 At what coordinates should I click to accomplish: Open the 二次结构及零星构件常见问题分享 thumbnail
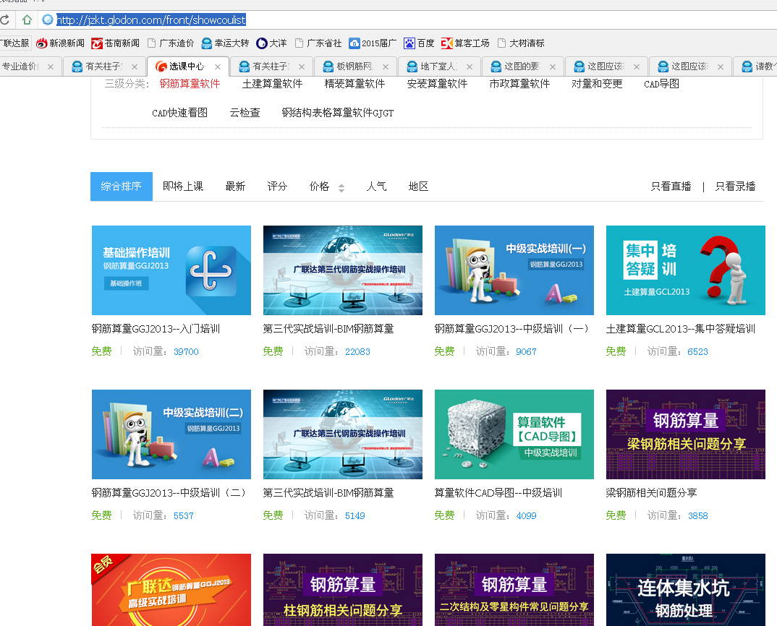(x=514, y=590)
